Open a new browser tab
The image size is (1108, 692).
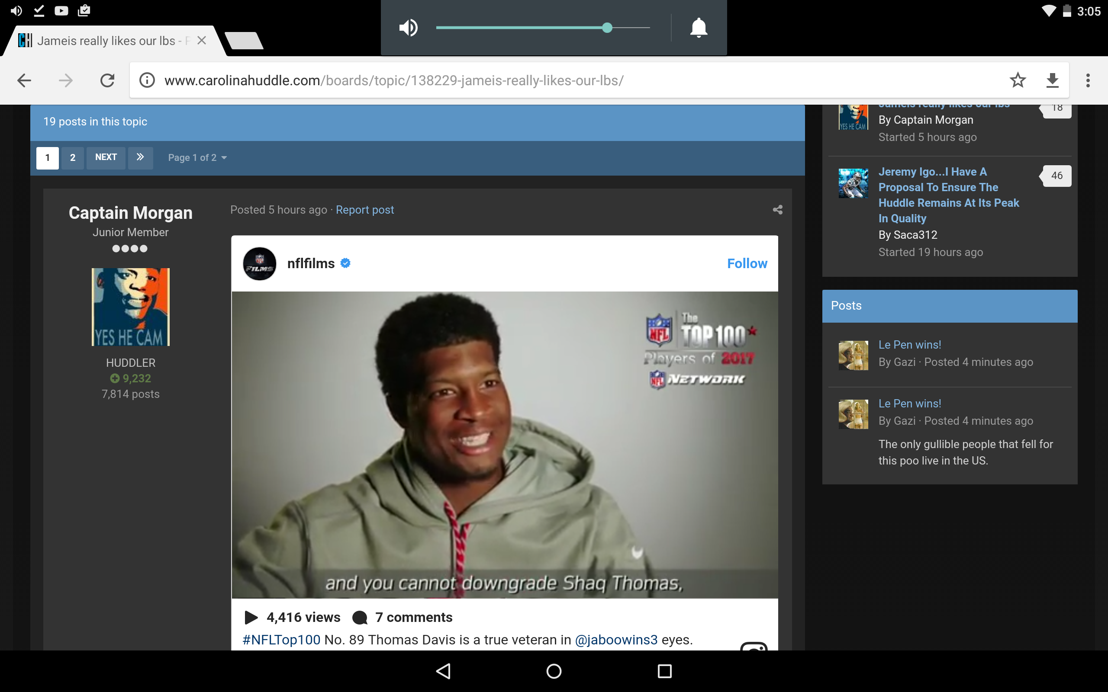tap(244, 41)
